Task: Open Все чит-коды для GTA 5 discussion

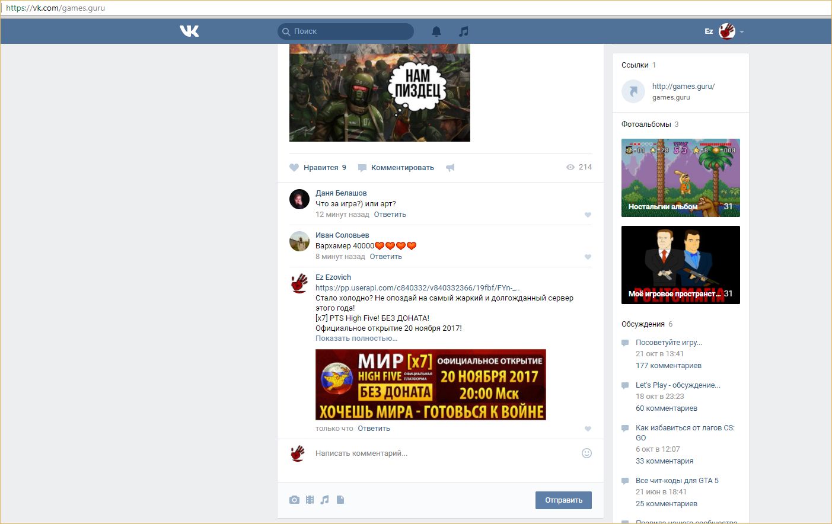Action: pos(677,481)
